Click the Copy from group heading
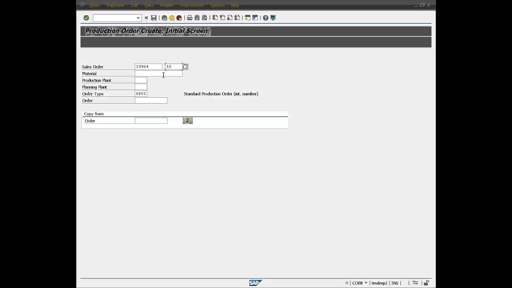The image size is (512, 288). pyautogui.click(x=94, y=114)
